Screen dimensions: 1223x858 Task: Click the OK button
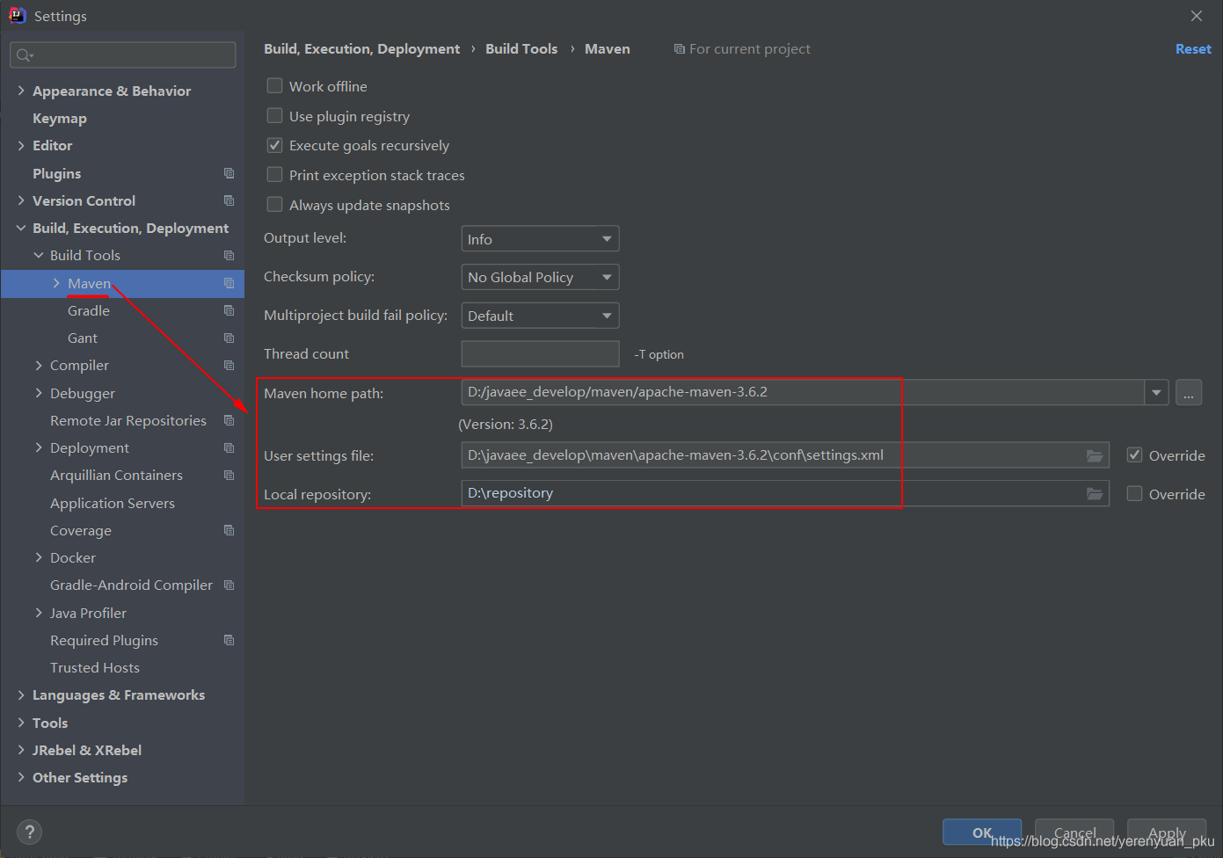coord(982,833)
